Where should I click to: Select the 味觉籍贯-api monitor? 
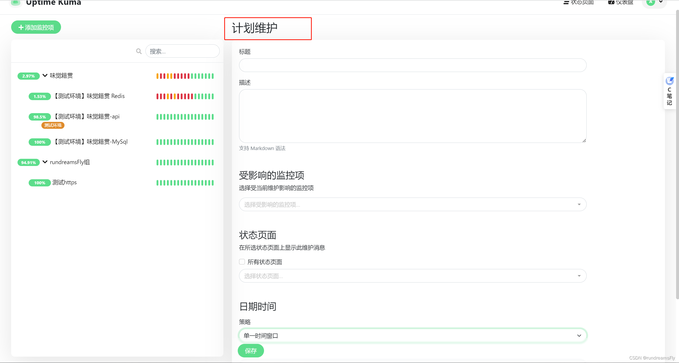click(87, 116)
